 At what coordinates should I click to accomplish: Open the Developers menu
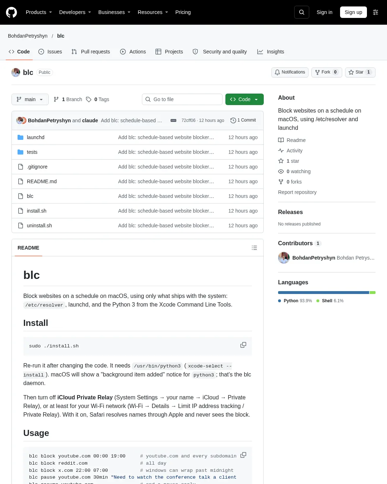point(75,12)
